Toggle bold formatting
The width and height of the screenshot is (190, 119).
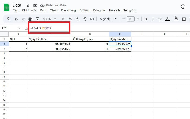pyautogui.click(x=146, y=19)
